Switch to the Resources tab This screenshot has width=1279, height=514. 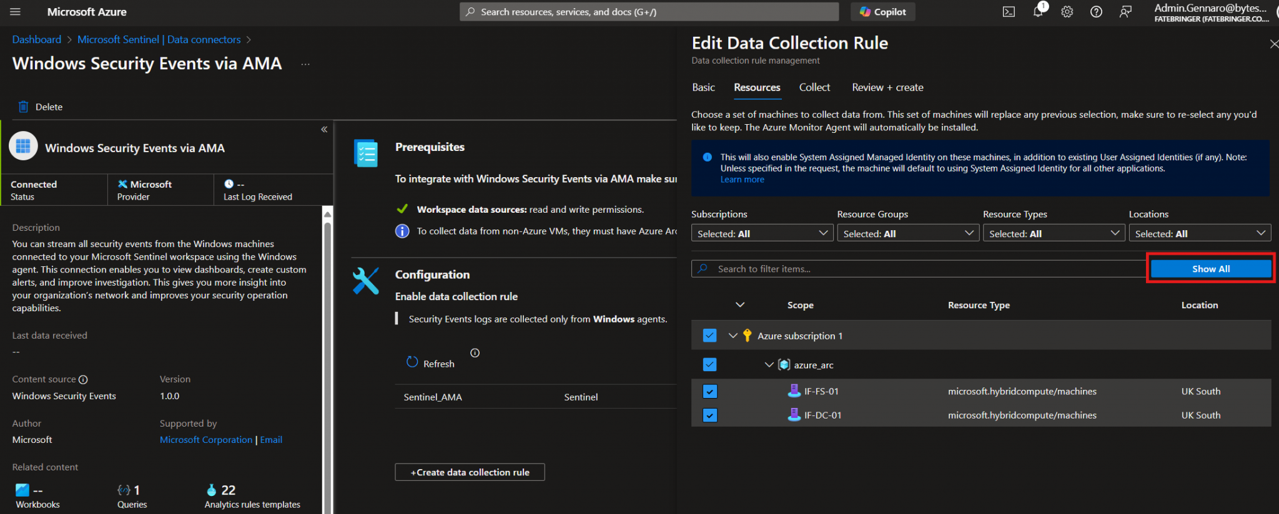(757, 87)
